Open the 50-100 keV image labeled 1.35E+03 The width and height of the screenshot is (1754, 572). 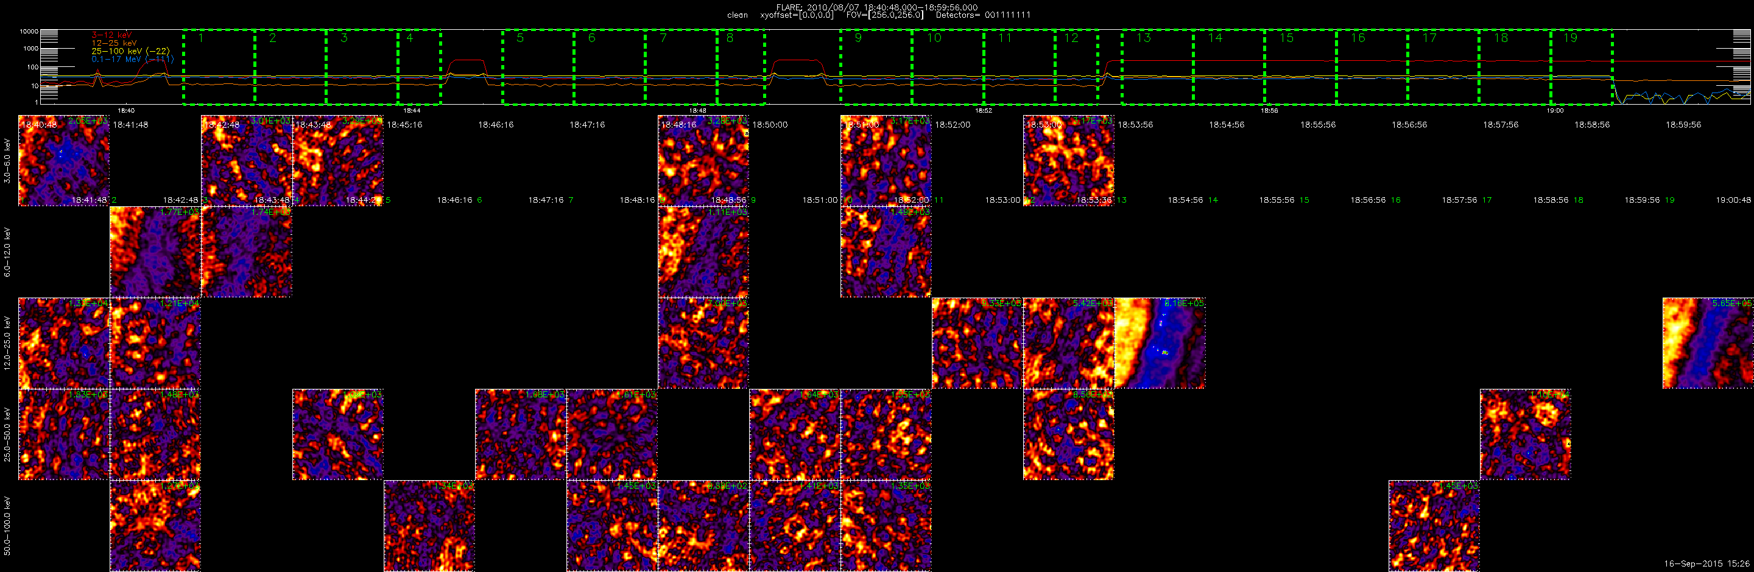pyautogui.click(x=886, y=526)
